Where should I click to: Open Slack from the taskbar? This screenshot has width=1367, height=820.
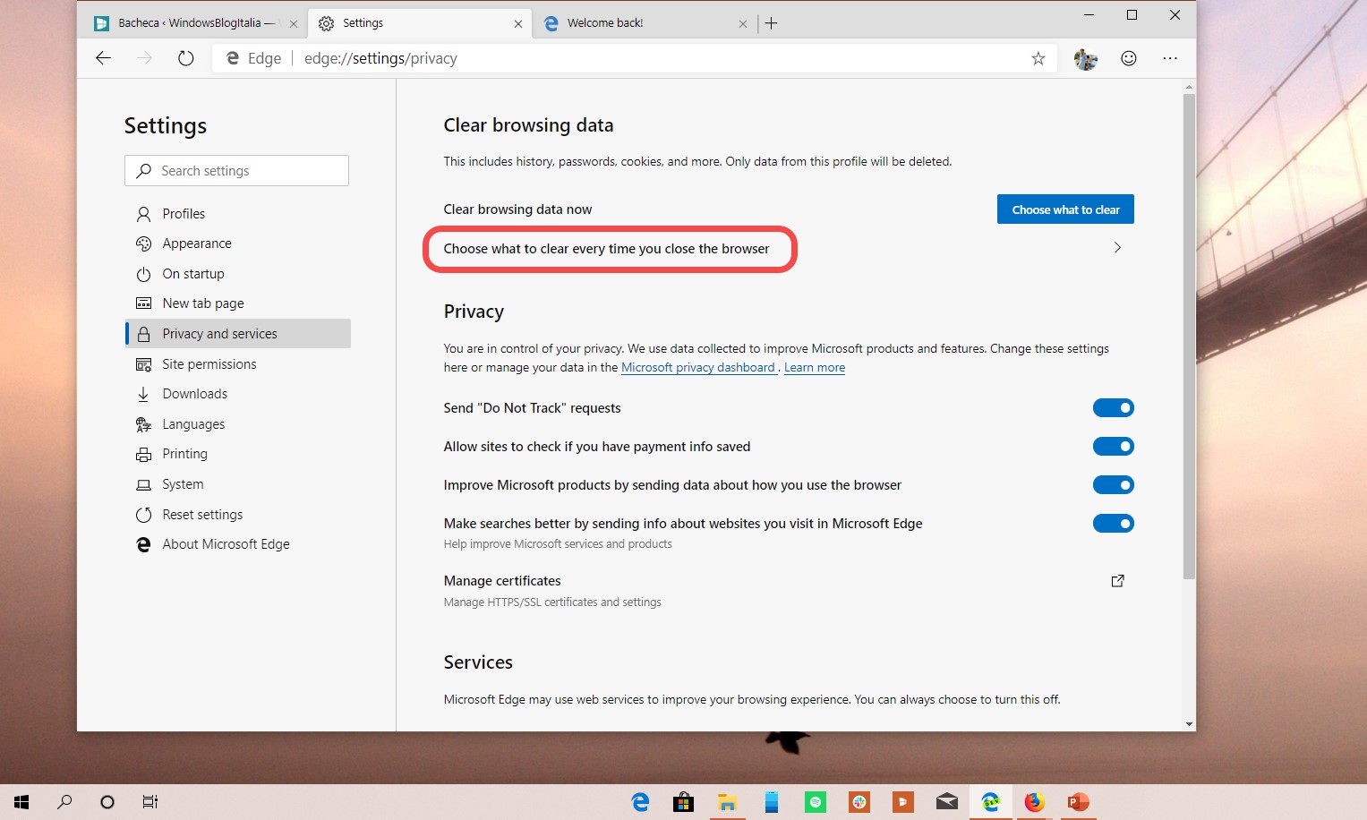coord(859,802)
